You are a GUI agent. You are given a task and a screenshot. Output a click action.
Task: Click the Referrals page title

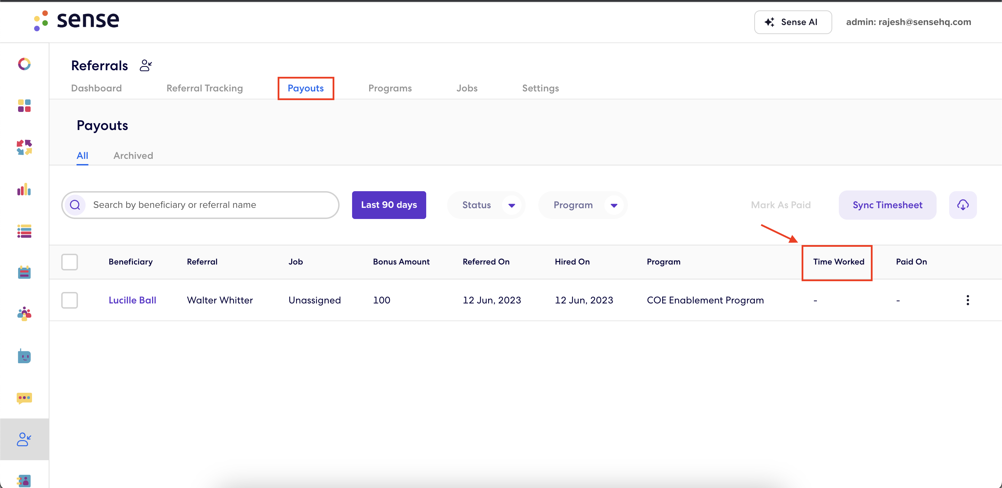tap(100, 66)
